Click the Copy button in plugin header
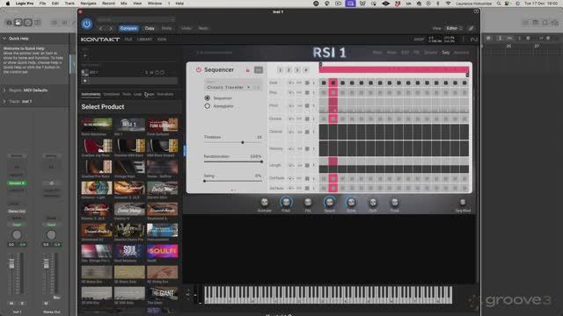Screen dimensions: 563x316 pyautogui.click(x=150, y=28)
